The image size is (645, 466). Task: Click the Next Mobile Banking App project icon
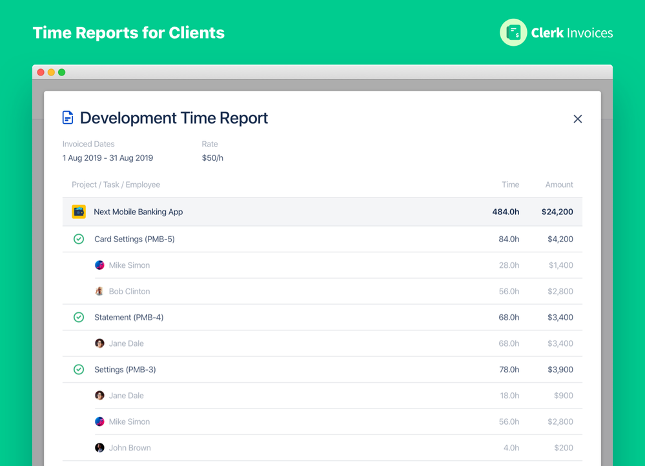click(79, 211)
